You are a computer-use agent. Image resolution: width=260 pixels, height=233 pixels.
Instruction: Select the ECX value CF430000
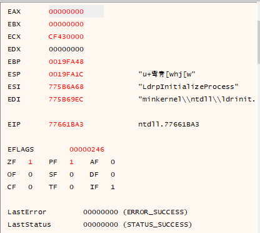click(x=66, y=36)
